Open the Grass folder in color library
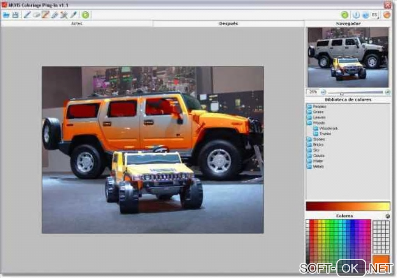 point(315,112)
